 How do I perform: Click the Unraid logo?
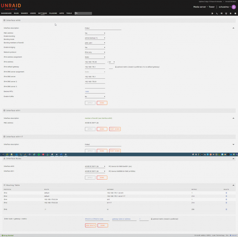click(11, 6)
